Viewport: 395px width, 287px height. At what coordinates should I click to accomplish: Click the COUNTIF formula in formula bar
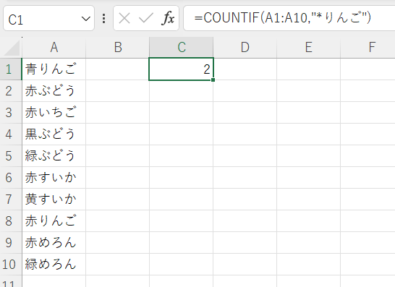282,18
